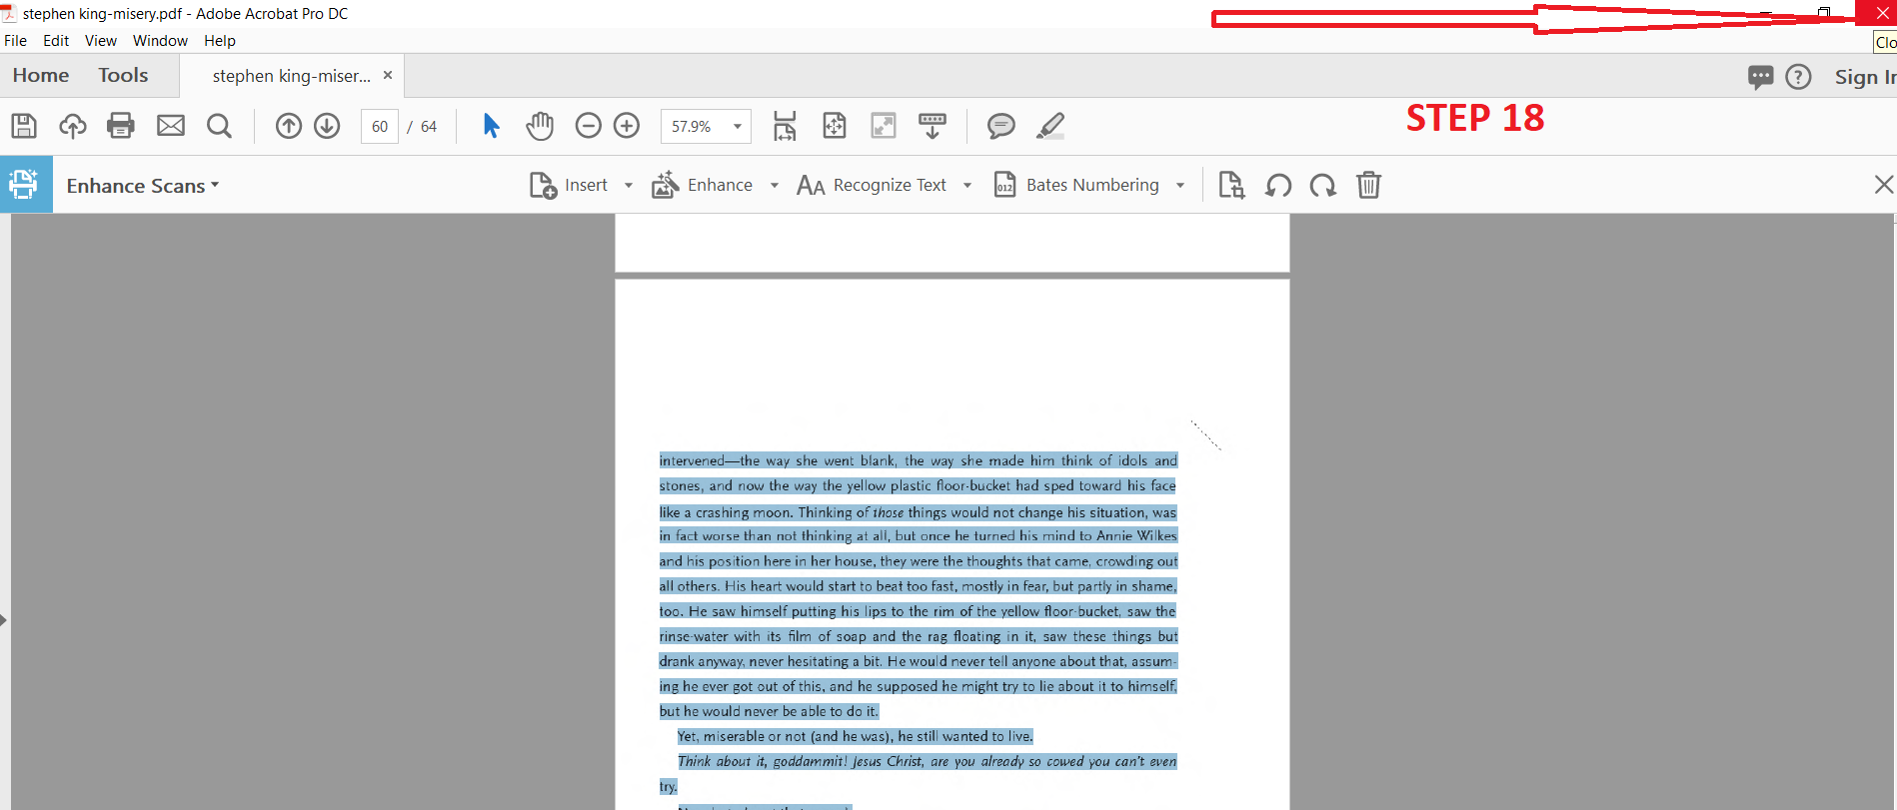Click the Save file icon
Screen dimensions: 1897x810
click(24, 126)
